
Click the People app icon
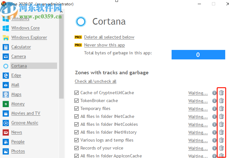click(x=6, y=142)
